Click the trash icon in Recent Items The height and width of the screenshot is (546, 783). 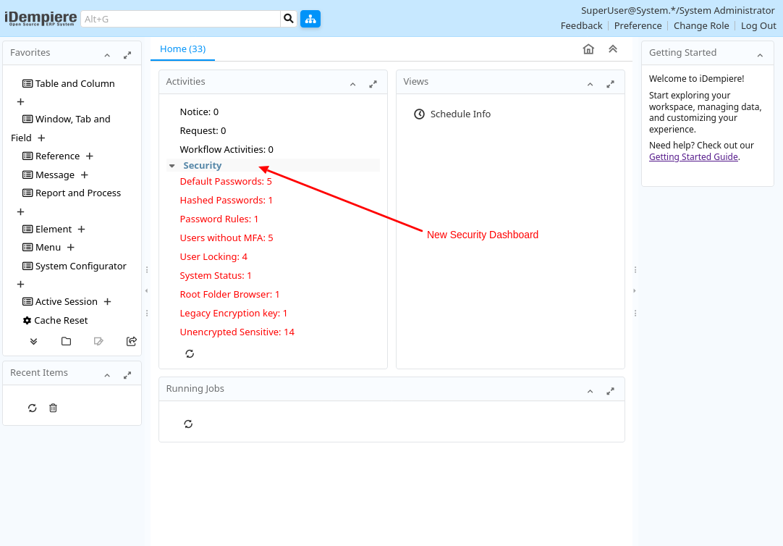[53, 408]
